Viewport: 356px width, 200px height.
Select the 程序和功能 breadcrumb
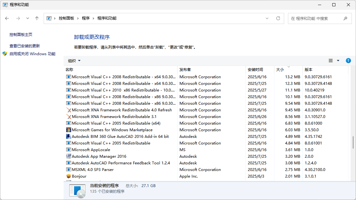pos(107,18)
